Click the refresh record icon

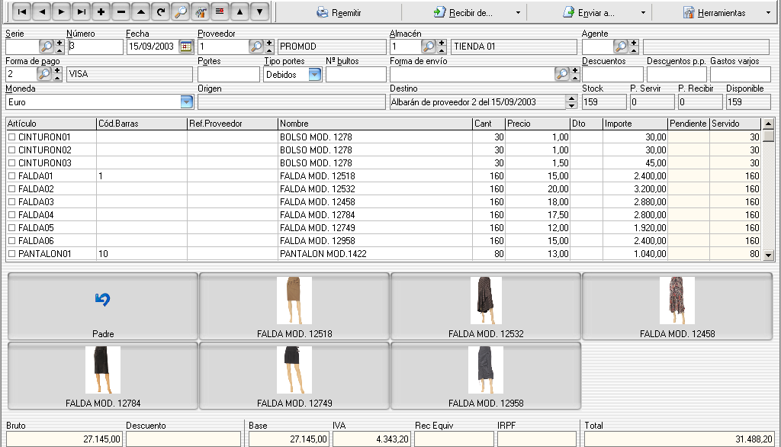pyautogui.click(x=161, y=12)
